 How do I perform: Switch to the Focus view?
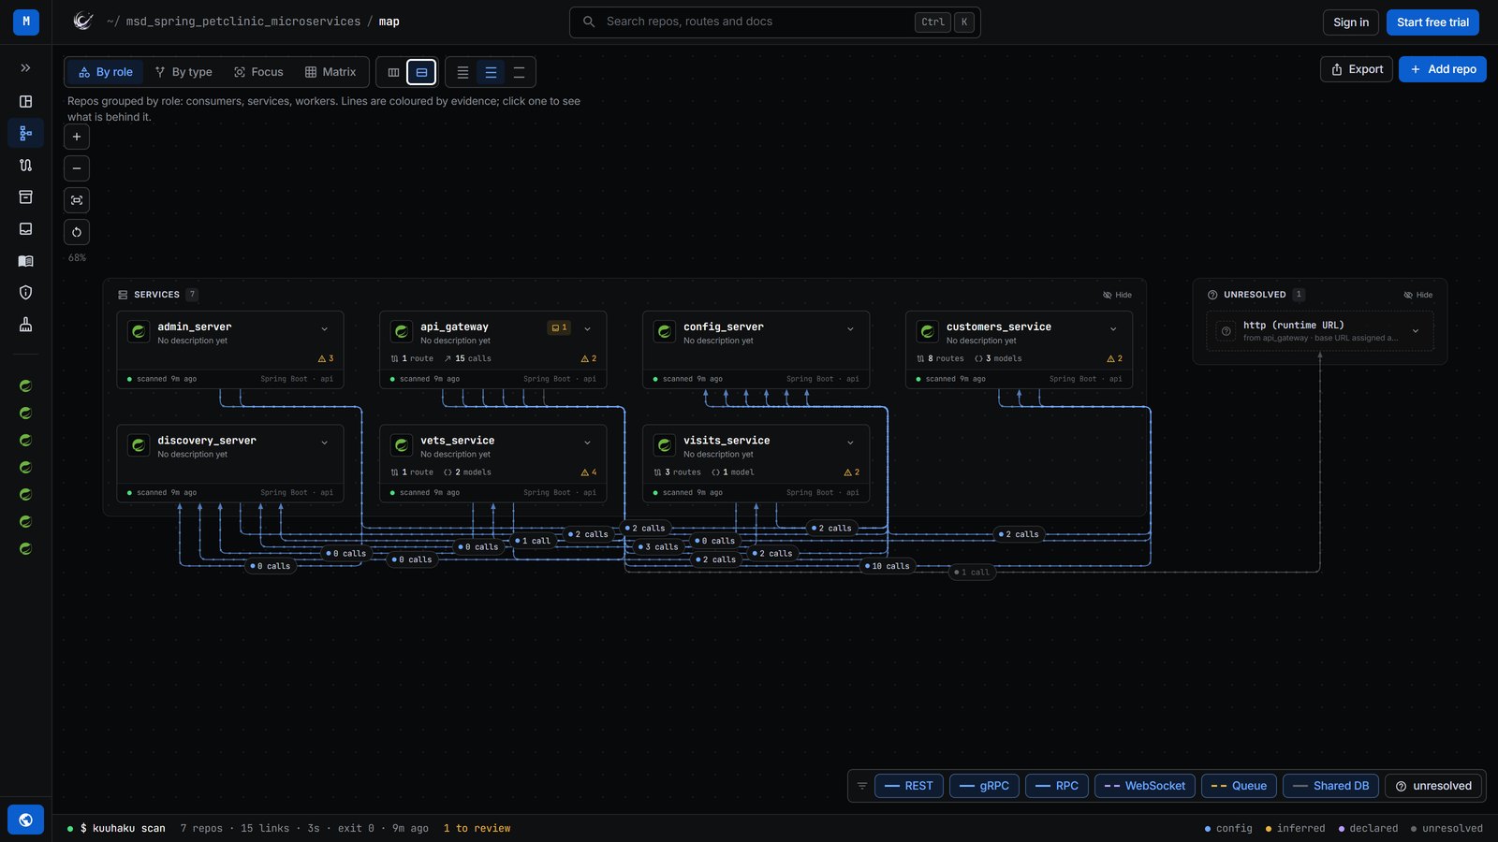click(x=258, y=72)
